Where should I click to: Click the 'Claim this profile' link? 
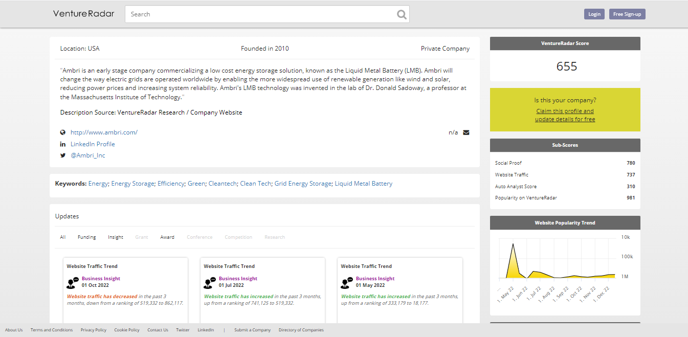tap(565, 111)
